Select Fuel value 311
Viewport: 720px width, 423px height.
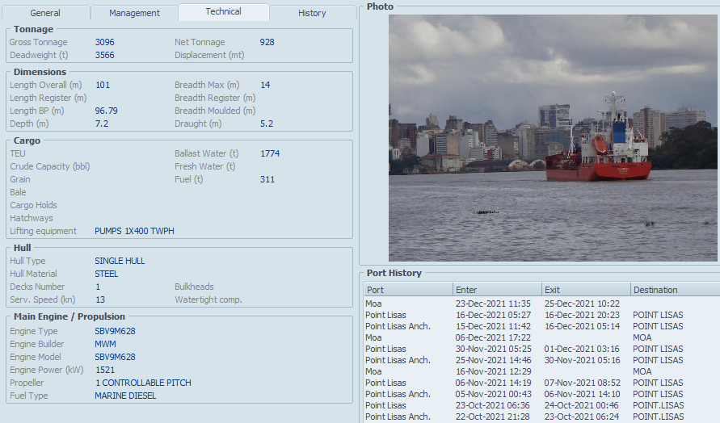coord(267,179)
